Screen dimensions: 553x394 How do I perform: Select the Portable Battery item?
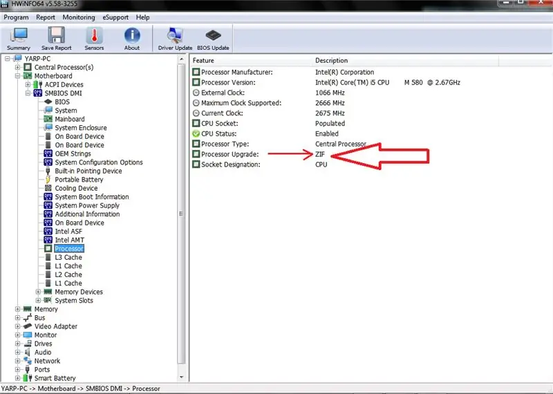pos(79,180)
